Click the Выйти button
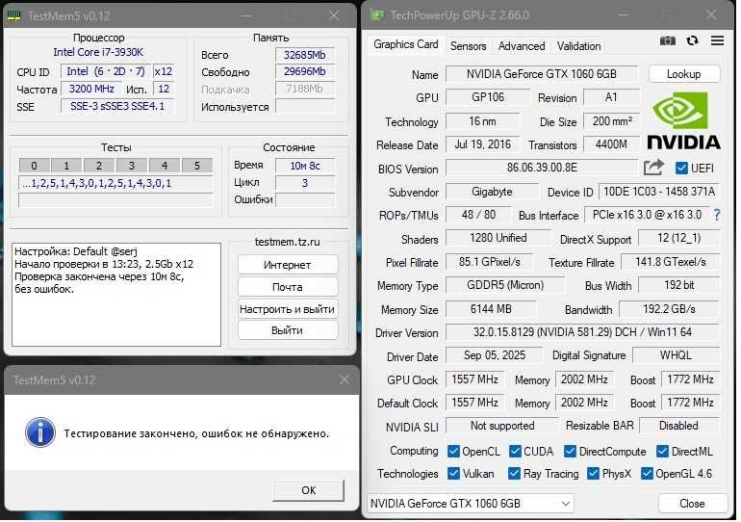The width and height of the screenshot is (741, 522). click(288, 330)
